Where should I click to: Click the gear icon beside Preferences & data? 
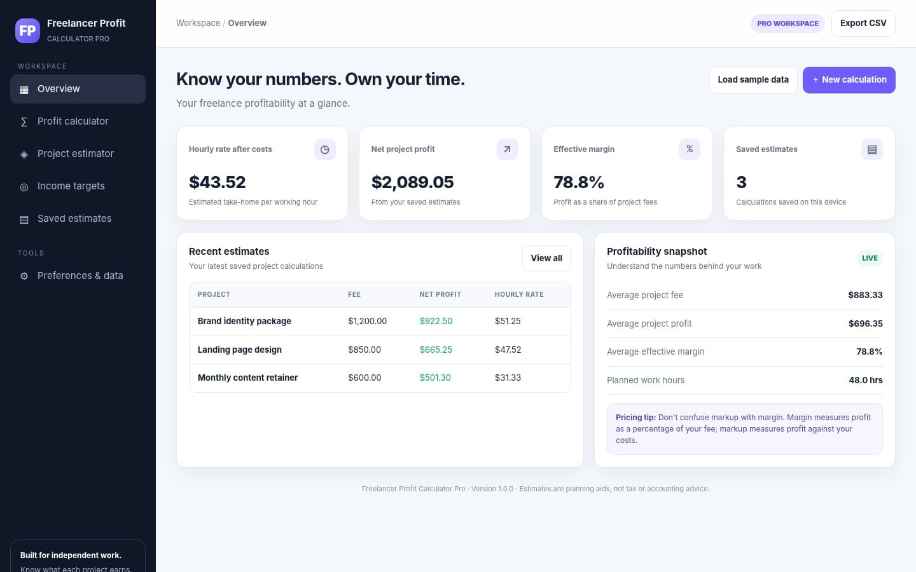[x=24, y=276]
